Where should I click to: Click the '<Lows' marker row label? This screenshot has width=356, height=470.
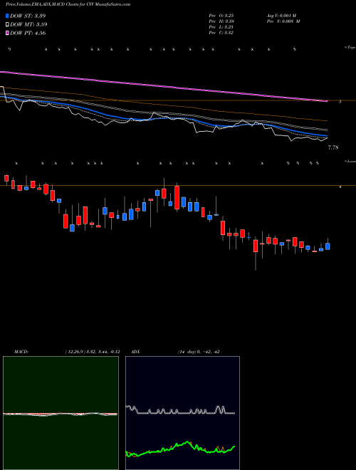(350, 161)
